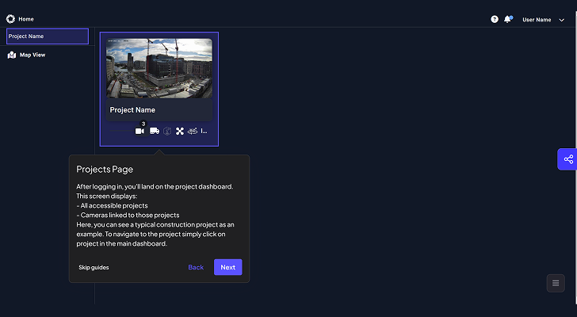Image resolution: width=577 pixels, height=317 pixels.
Task: Click the faded hexagon icon on project card
Action: (x=167, y=132)
